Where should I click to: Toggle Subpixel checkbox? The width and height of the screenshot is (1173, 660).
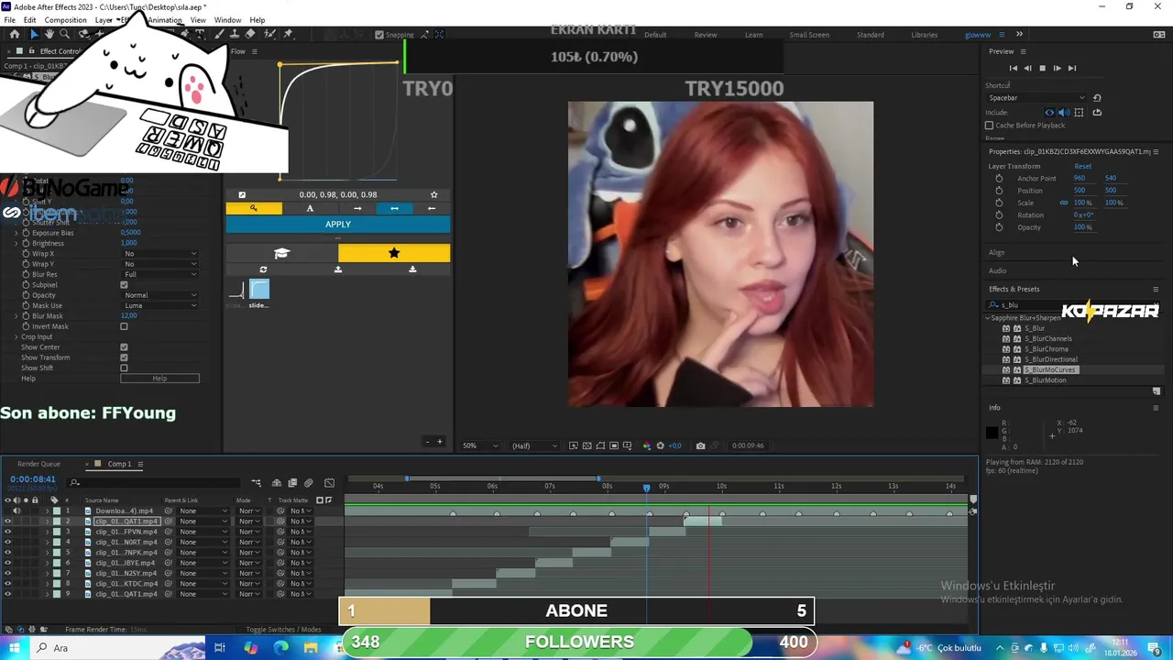tap(124, 285)
